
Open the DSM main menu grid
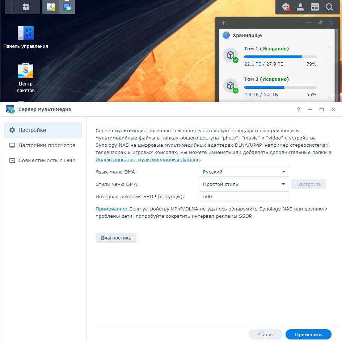click(26, 7)
